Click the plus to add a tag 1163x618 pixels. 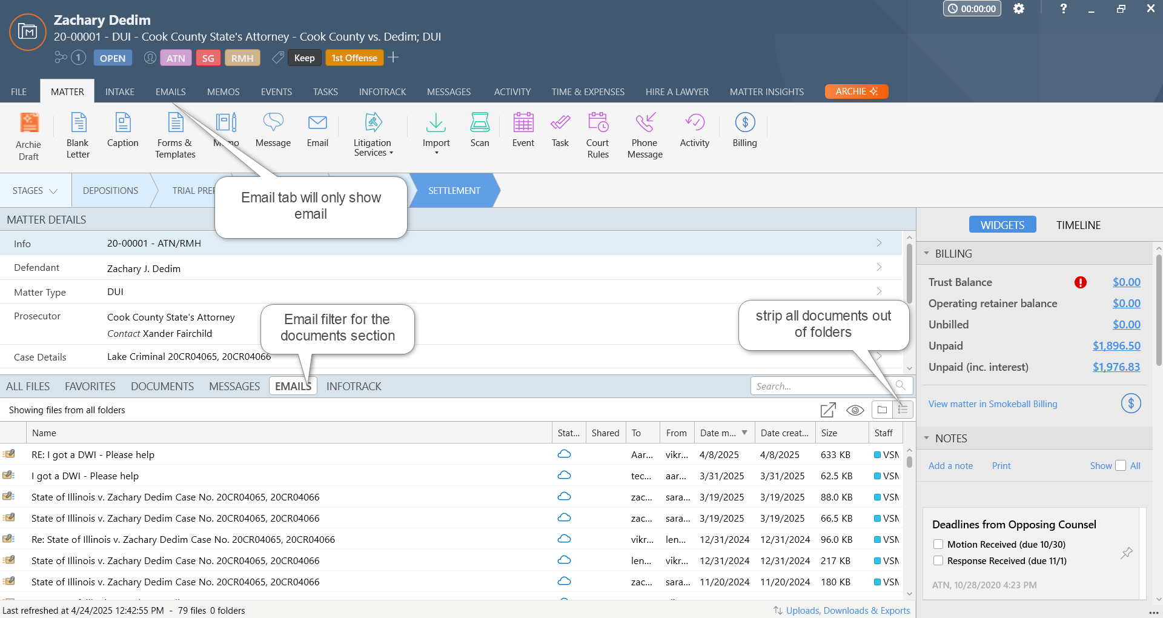(393, 58)
